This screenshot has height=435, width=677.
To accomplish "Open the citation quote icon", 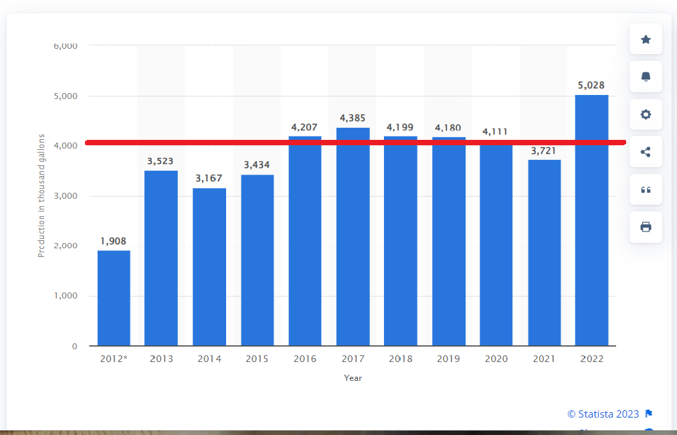I will (x=646, y=189).
